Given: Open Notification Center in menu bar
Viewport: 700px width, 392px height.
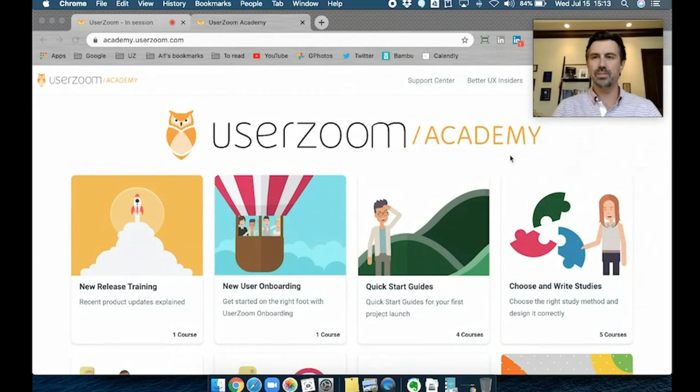Looking at the screenshot, I should point(656,4).
